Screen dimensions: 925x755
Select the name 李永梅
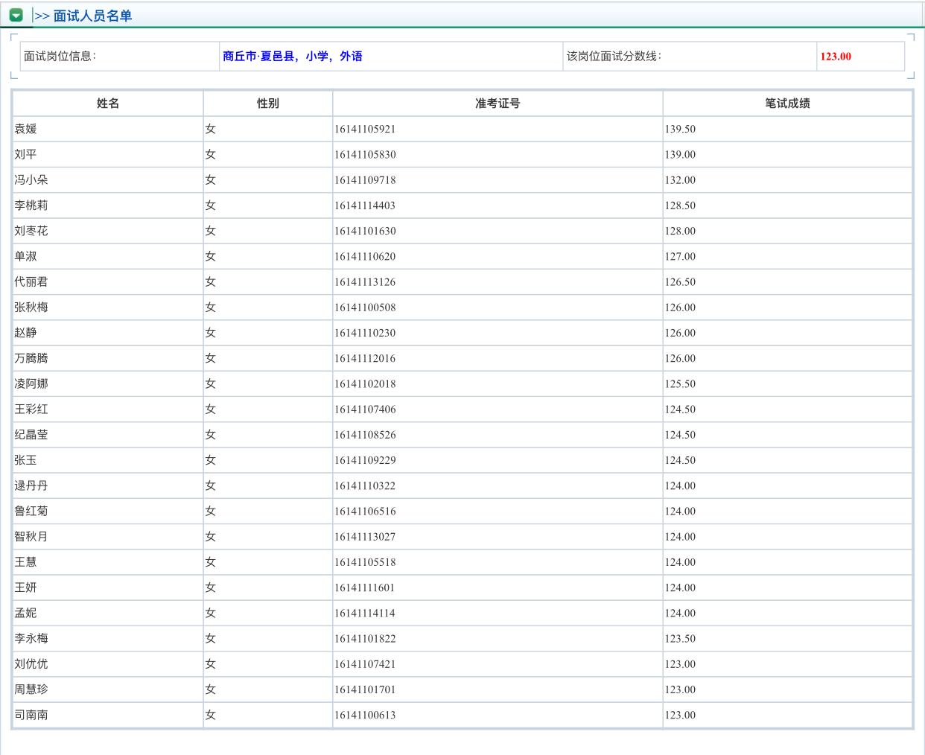31,639
